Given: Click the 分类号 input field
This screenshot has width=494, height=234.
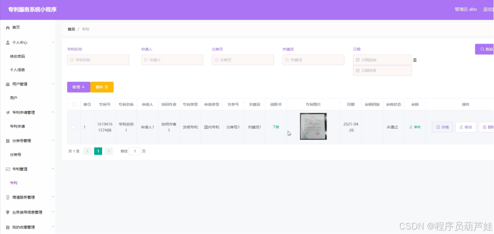Looking at the screenshot, I should tap(243, 60).
